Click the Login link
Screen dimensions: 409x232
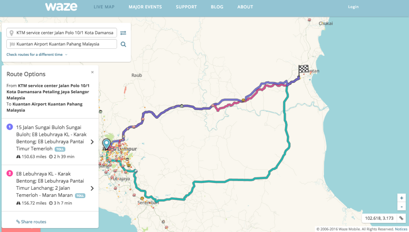coord(353,7)
